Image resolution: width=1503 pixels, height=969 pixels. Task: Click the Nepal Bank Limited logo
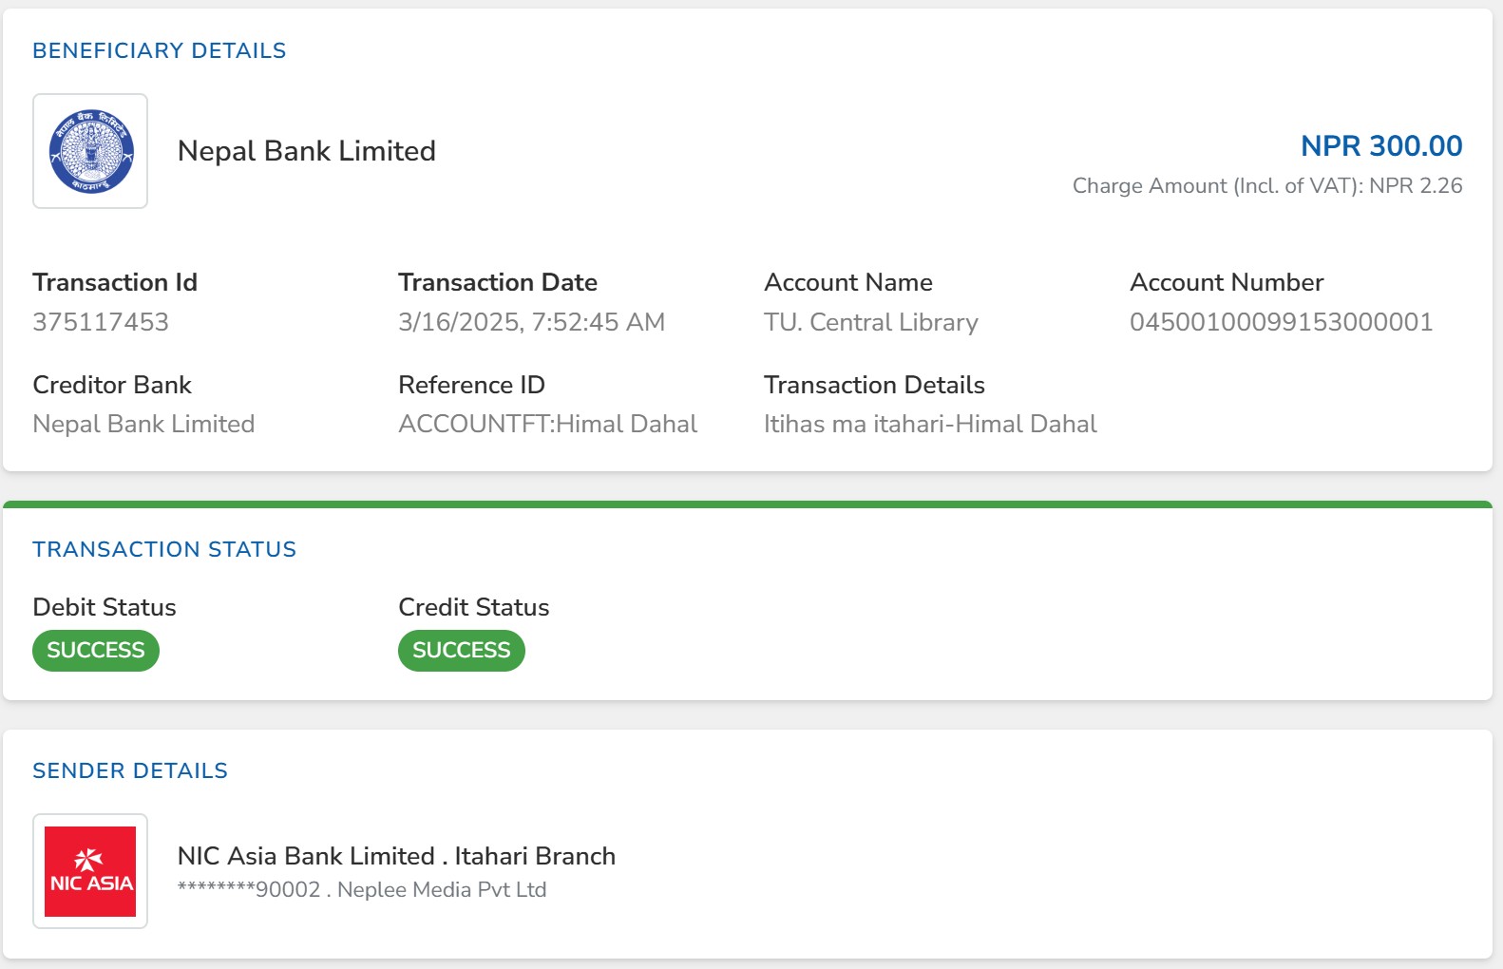click(x=90, y=151)
